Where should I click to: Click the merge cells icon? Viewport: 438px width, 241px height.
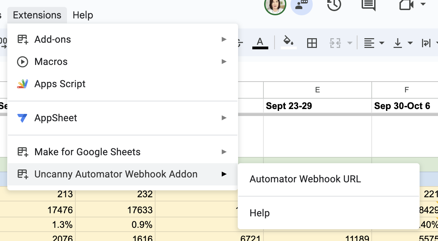[335, 43]
